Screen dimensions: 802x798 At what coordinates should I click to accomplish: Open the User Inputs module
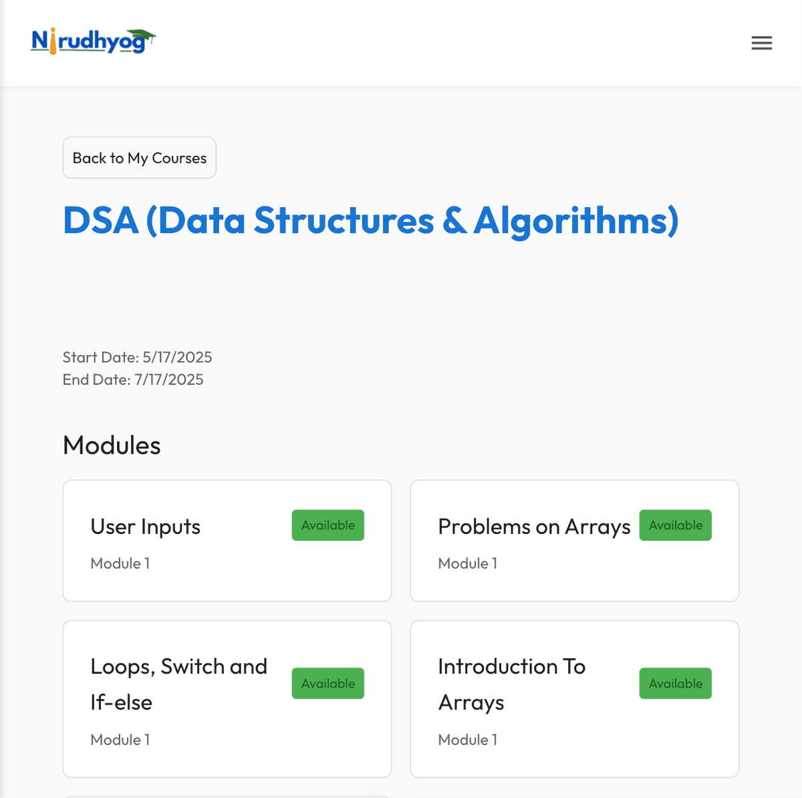coord(146,527)
